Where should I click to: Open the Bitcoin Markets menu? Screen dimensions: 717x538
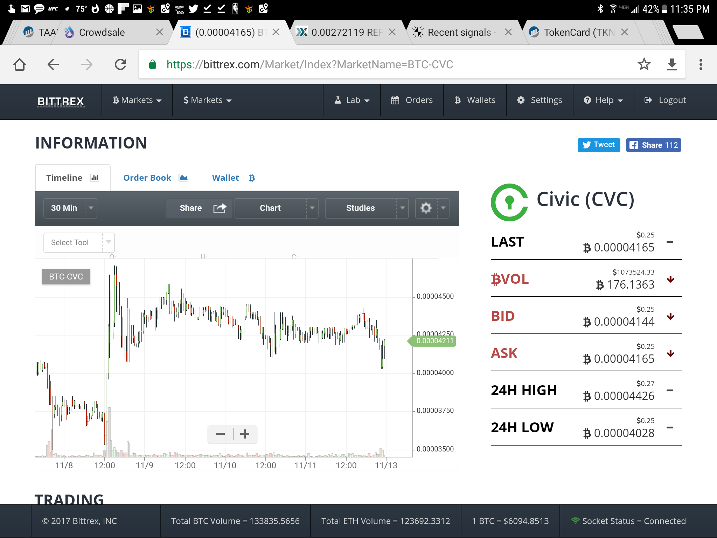point(137,100)
